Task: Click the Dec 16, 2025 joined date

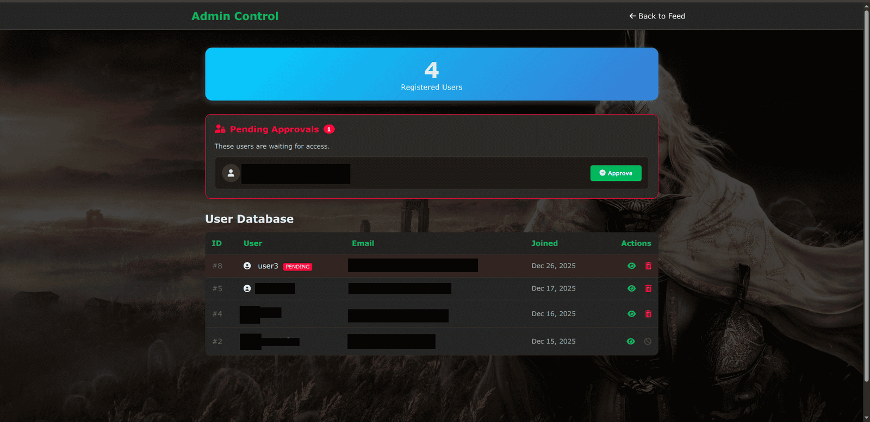Action: point(554,314)
